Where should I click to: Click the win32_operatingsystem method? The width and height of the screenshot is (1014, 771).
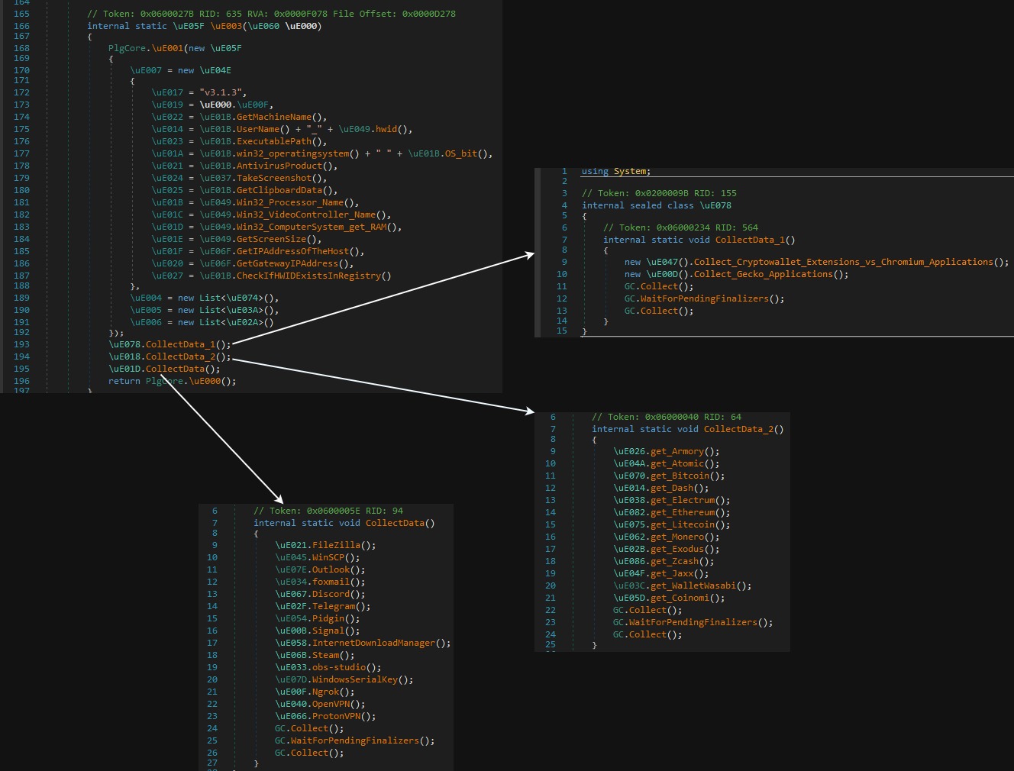292,153
